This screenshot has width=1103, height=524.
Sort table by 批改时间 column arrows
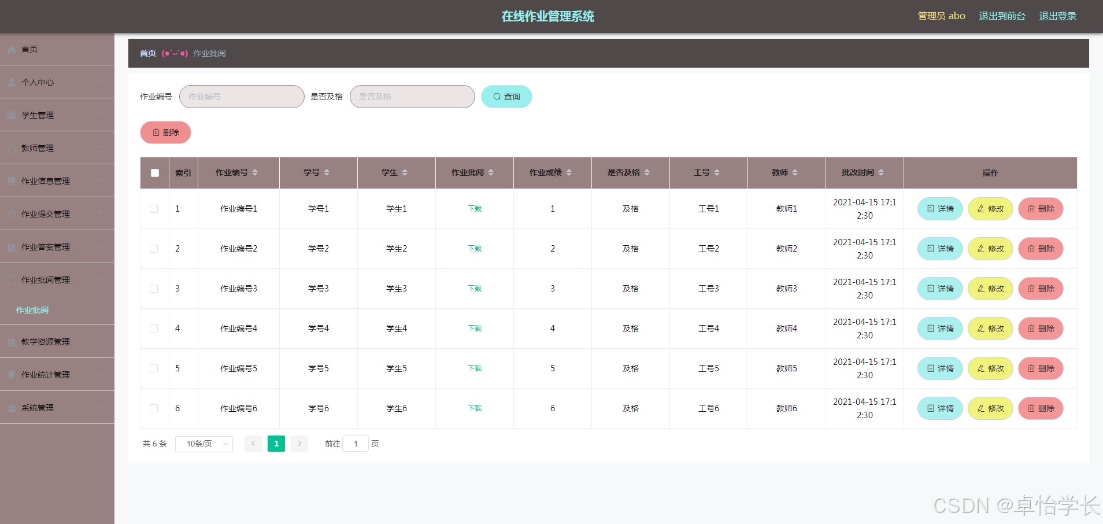[881, 172]
